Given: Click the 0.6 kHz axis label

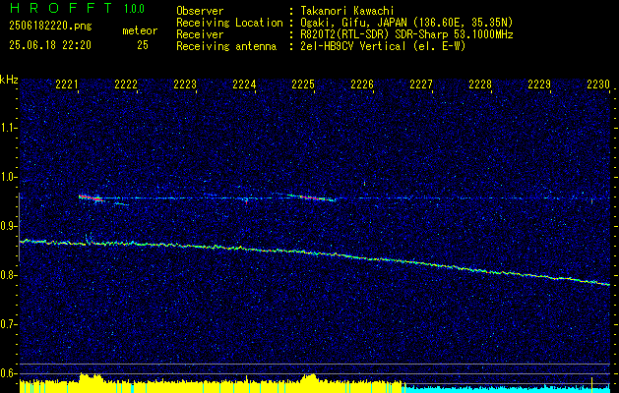Looking at the screenshot, I should coord(9,373).
